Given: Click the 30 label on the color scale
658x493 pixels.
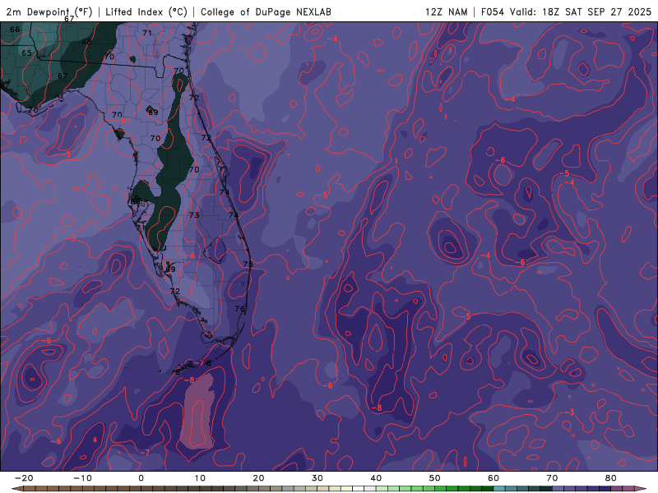Looking at the screenshot, I should click(317, 478).
